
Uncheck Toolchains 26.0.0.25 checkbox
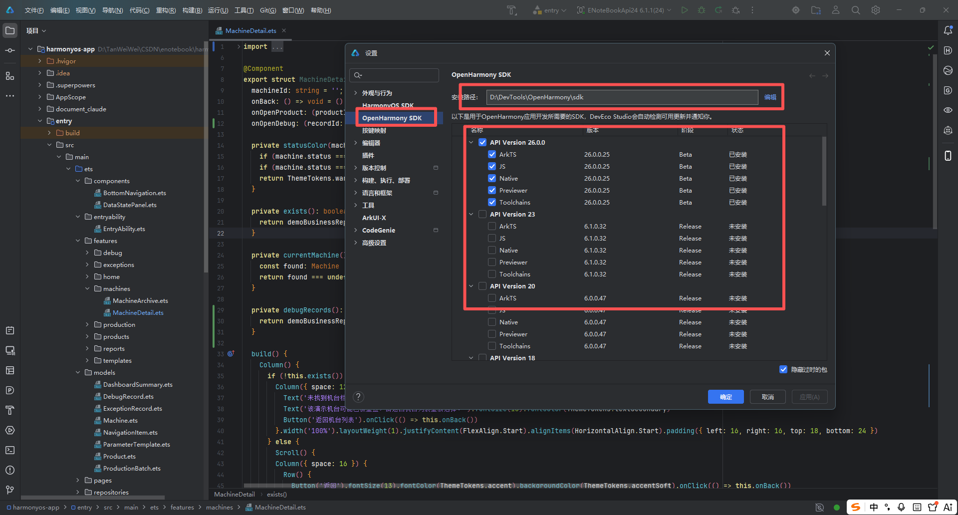[492, 202]
